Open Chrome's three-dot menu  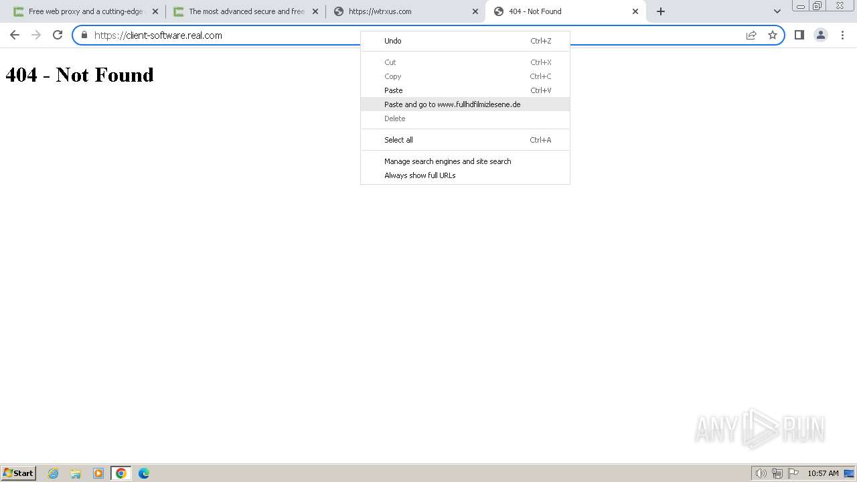click(842, 35)
